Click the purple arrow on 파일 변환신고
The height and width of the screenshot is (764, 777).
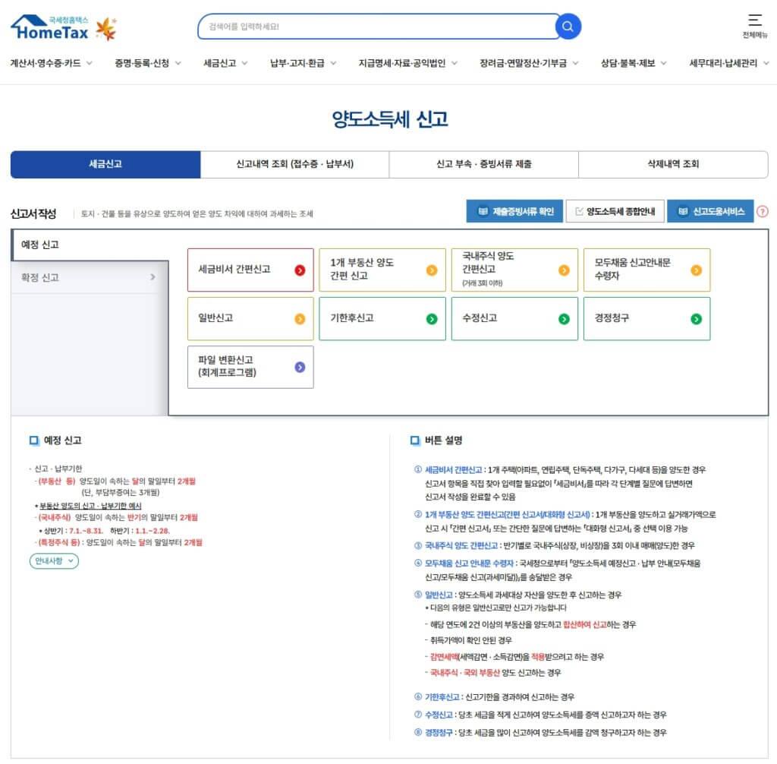(300, 368)
